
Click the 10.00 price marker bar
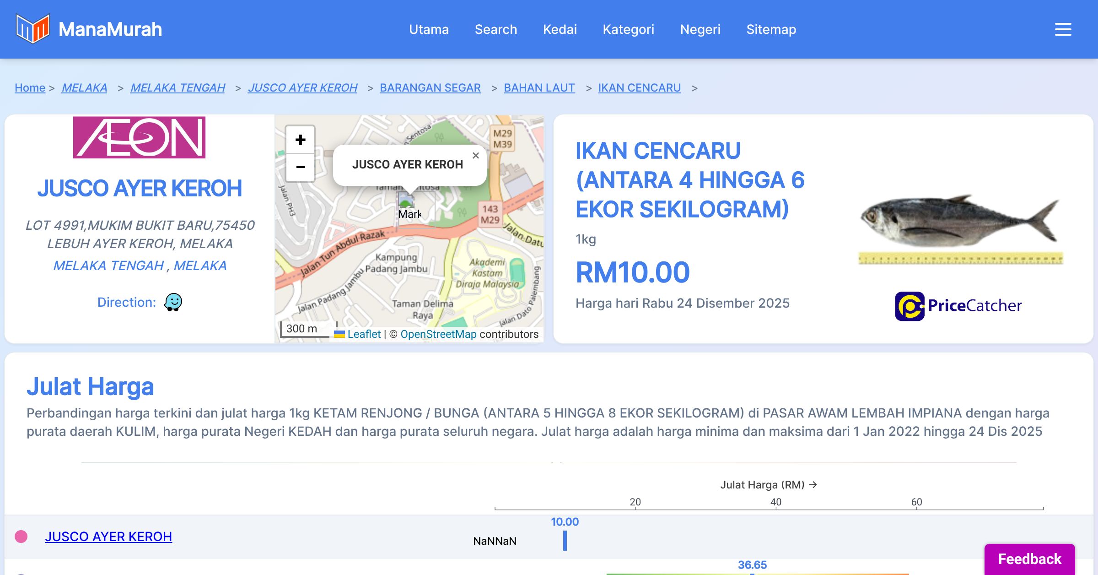click(565, 540)
